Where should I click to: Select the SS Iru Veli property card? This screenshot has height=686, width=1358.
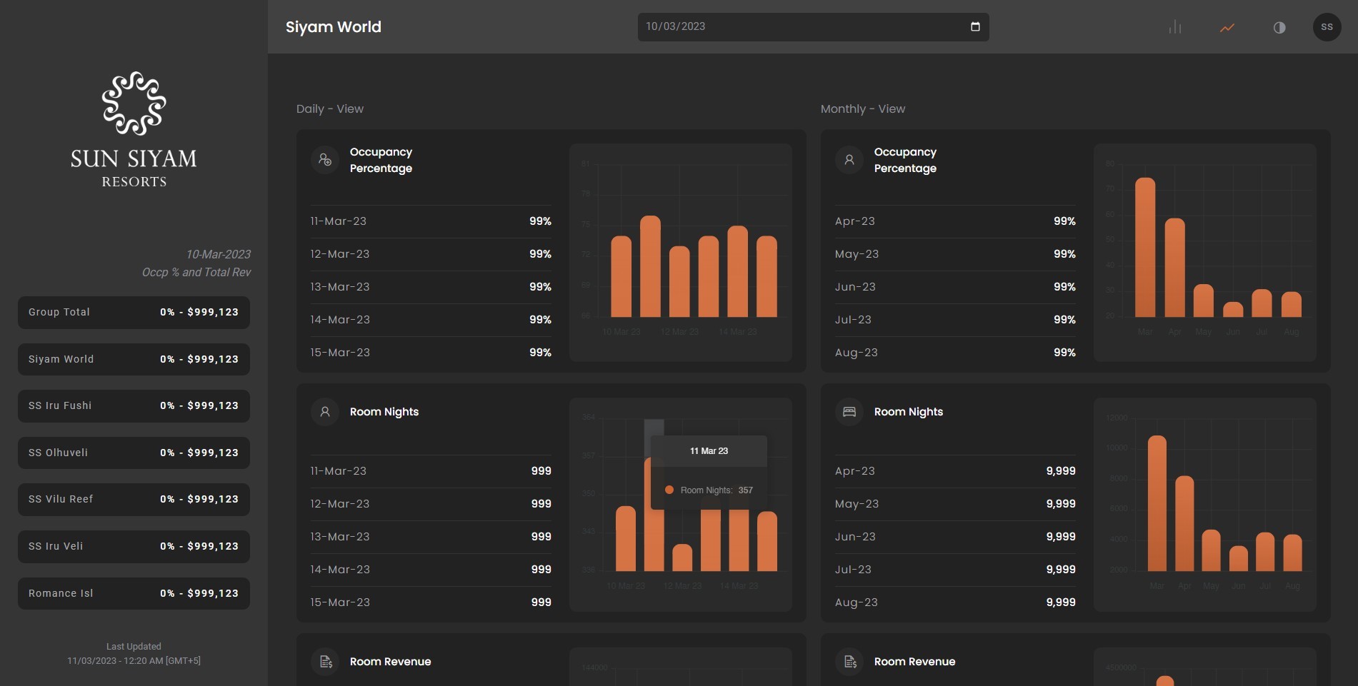[134, 546]
